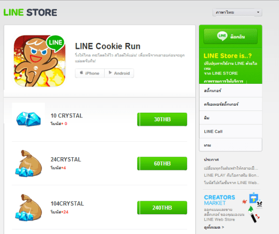279x234 pixels.
Task: Open the LINE Call menu item
Action: pyautogui.click(x=231, y=131)
